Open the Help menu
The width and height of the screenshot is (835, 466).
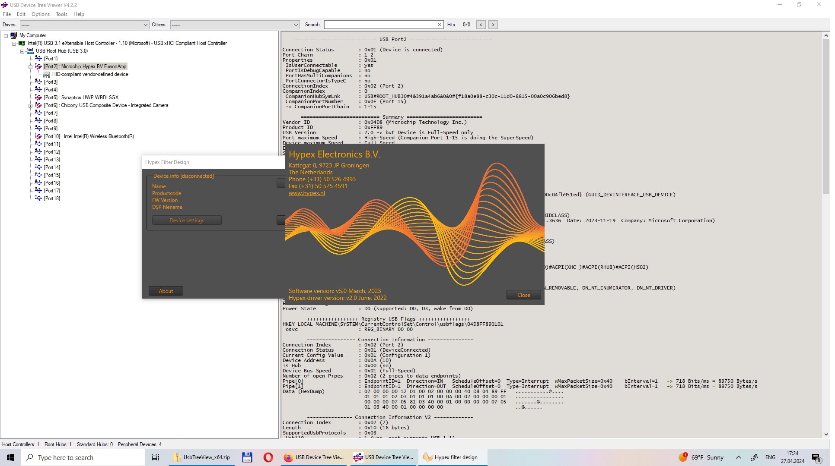[x=79, y=14]
